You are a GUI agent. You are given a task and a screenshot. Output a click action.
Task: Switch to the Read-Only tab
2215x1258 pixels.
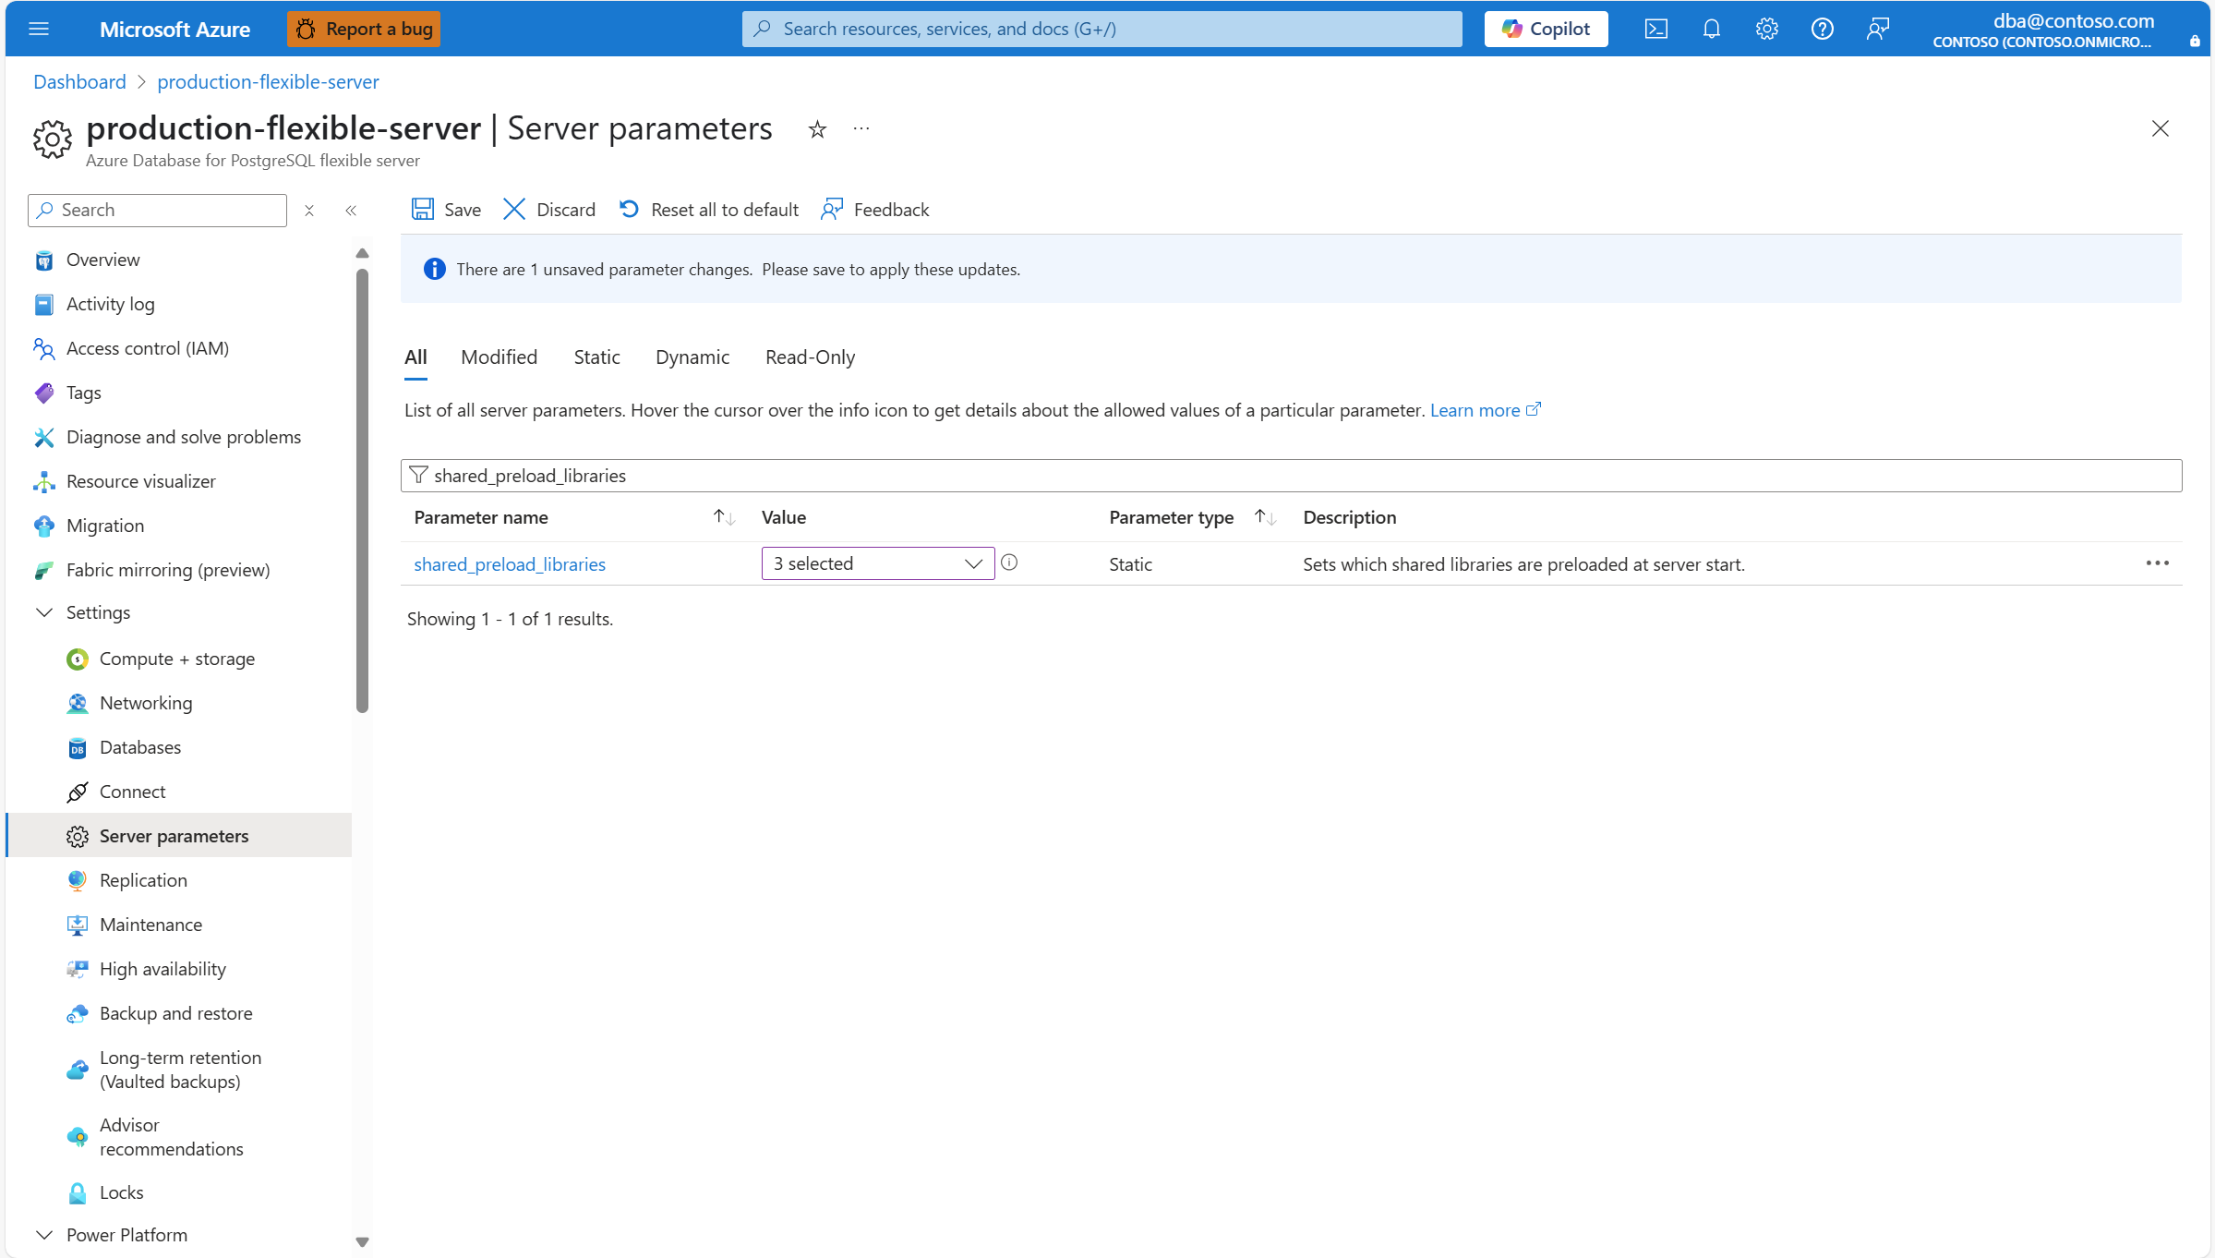810,357
